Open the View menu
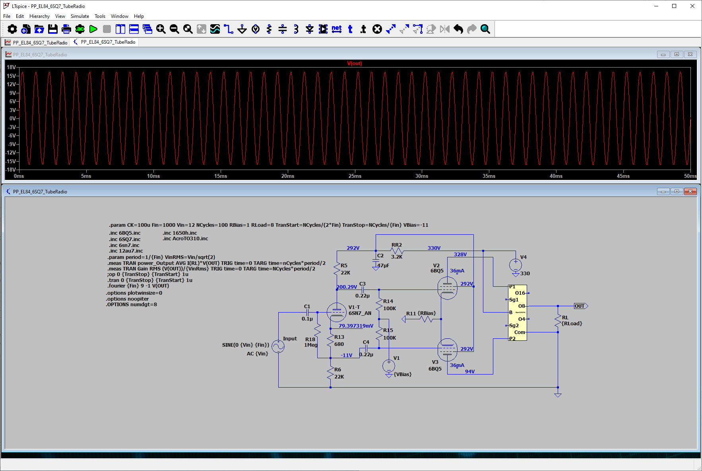The width and height of the screenshot is (702, 471). (x=60, y=16)
